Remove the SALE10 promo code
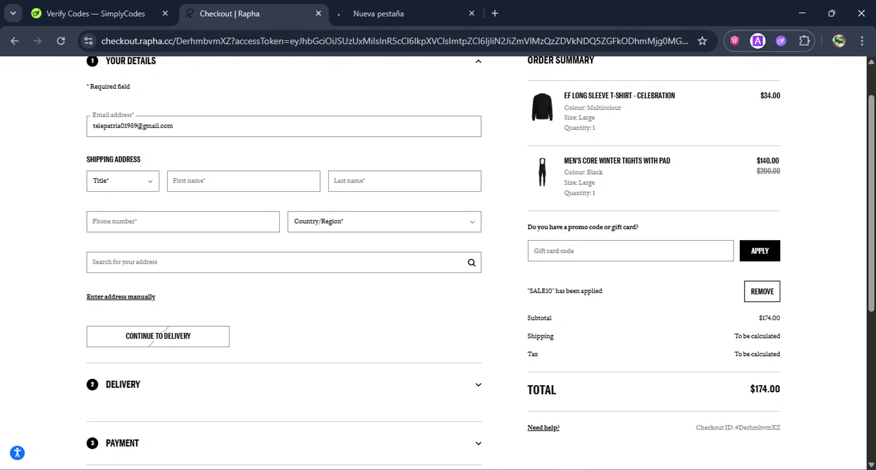 (762, 291)
